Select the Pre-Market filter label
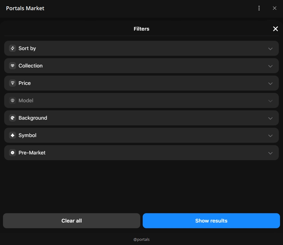The height and width of the screenshot is (245, 283). click(x=32, y=153)
